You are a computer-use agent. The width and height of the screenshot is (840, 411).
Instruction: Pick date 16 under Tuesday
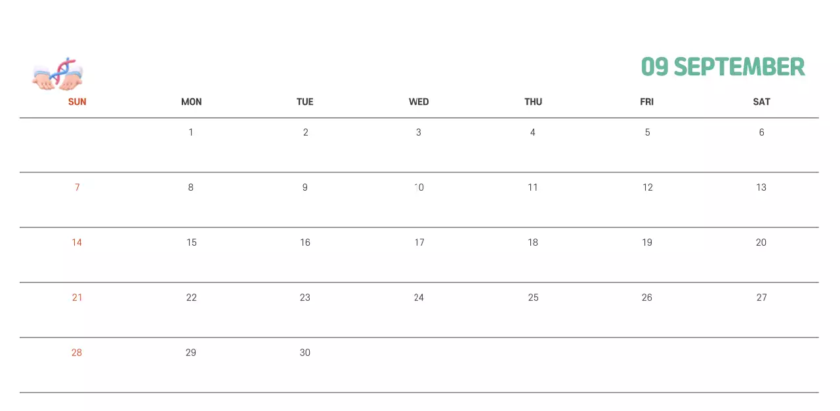305,243
